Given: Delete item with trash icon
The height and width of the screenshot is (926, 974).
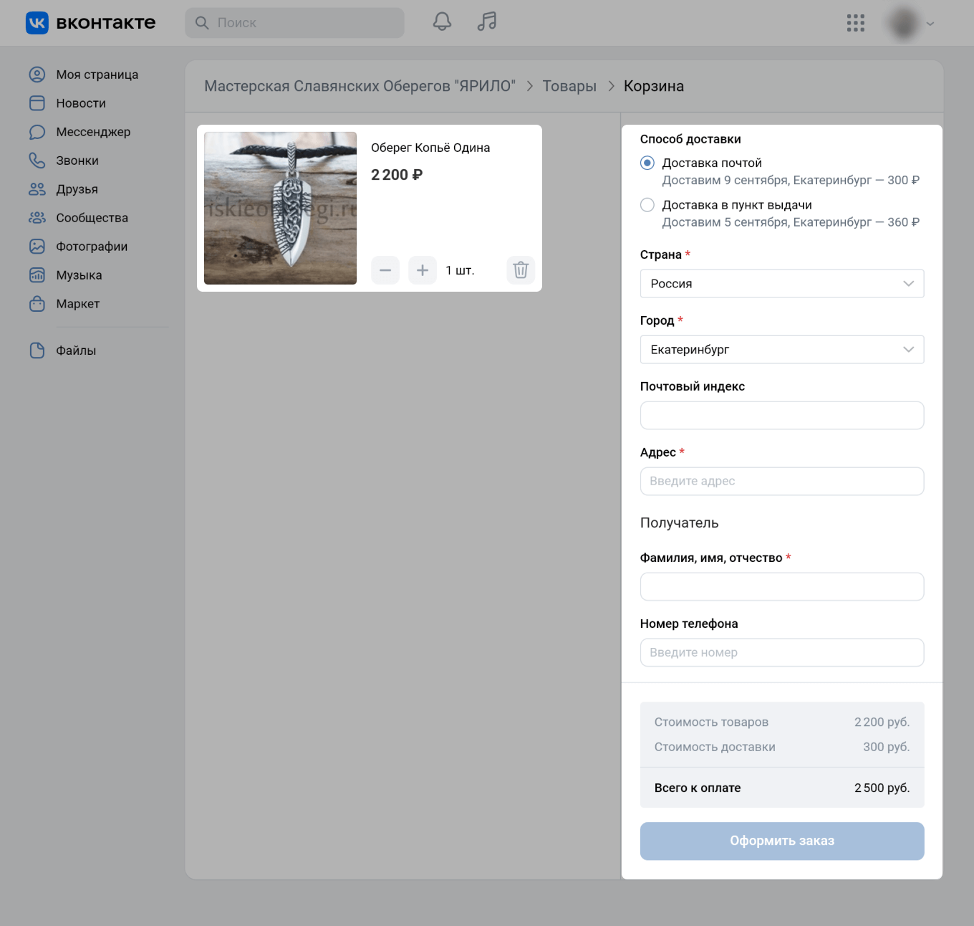Looking at the screenshot, I should pos(521,270).
